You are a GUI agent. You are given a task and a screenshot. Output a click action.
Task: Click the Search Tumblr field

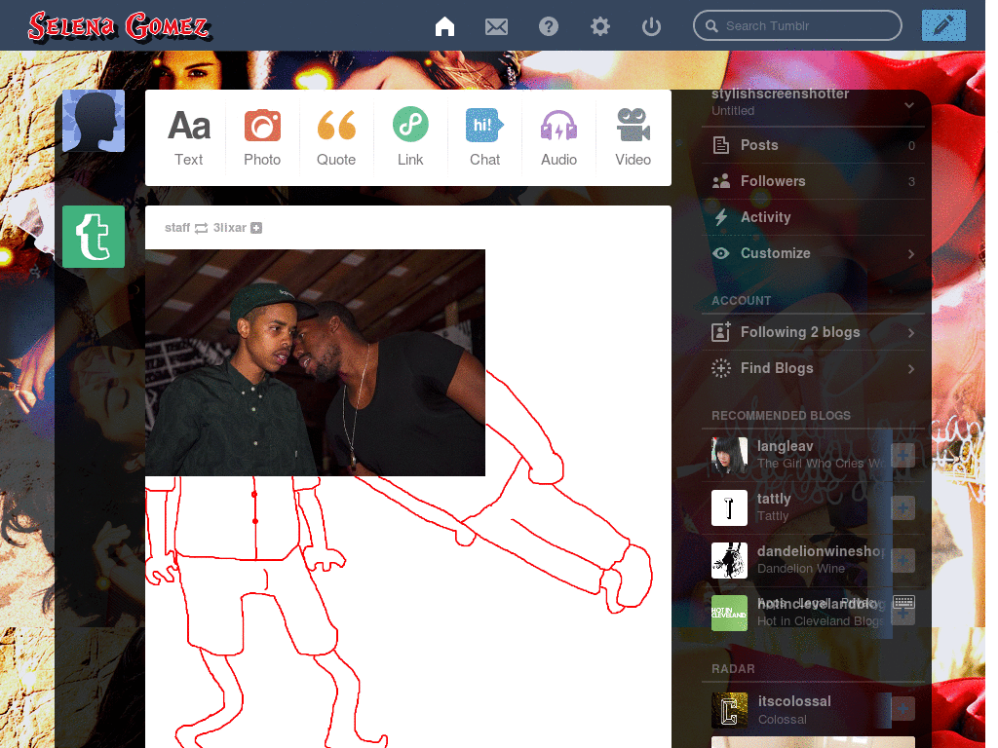pos(804,26)
